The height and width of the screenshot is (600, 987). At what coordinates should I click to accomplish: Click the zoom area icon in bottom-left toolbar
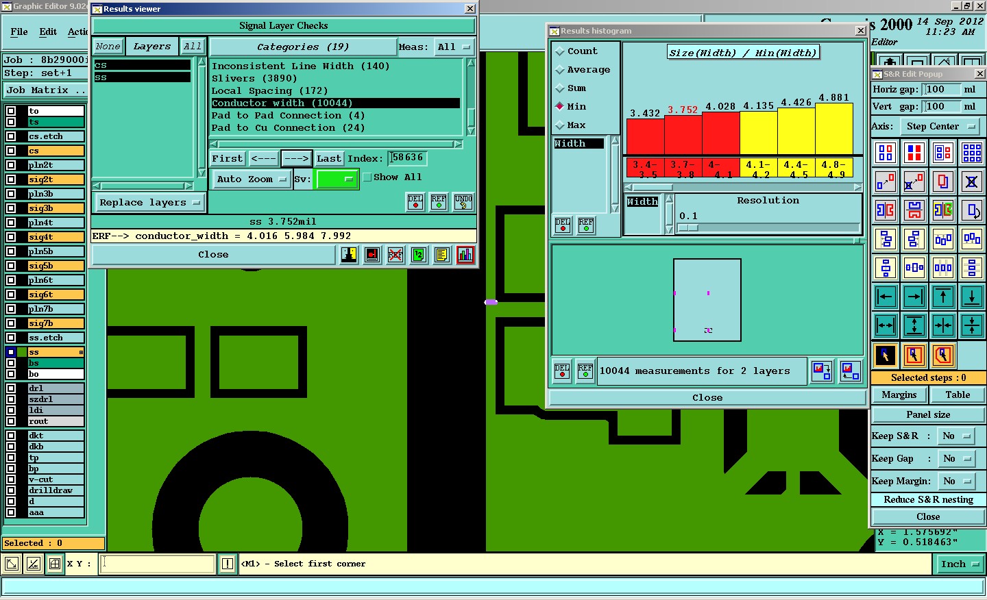point(12,564)
